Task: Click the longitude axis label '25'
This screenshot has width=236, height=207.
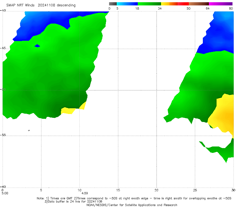Action: pyautogui.click(x=195, y=190)
